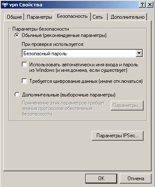
Task: Open Параметры IPSec... settings
Action: [x=118, y=136]
